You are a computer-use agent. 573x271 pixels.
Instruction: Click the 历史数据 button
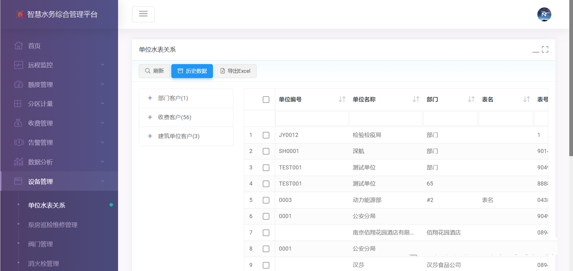192,71
